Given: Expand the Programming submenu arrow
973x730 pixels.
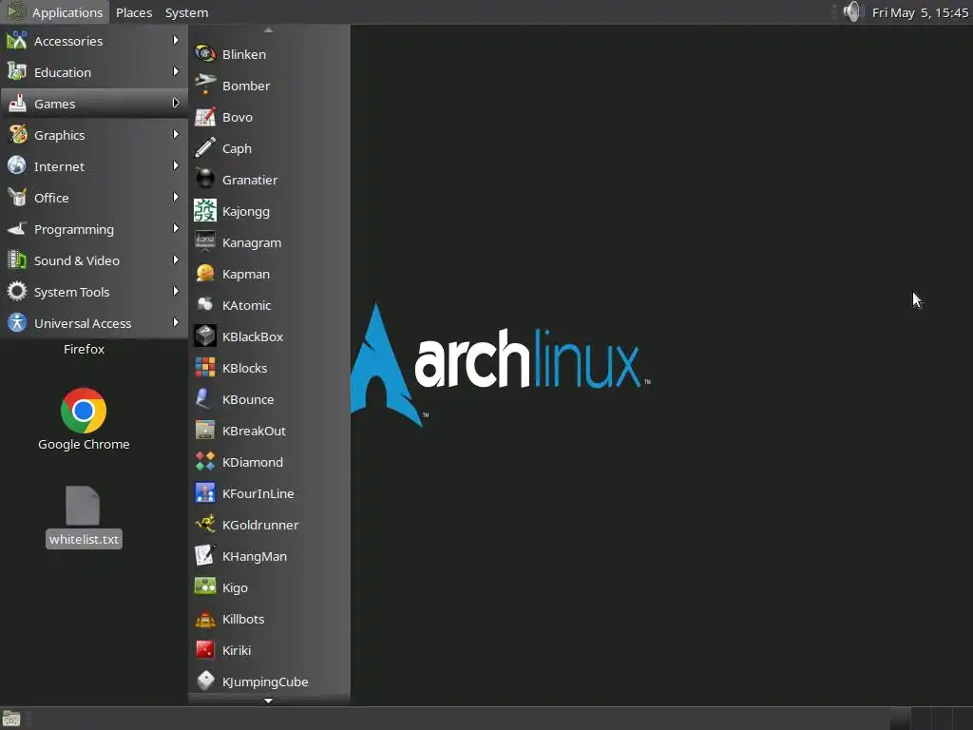Looking at the screenshot, I should pyautogui.click(x=176, y=228).
